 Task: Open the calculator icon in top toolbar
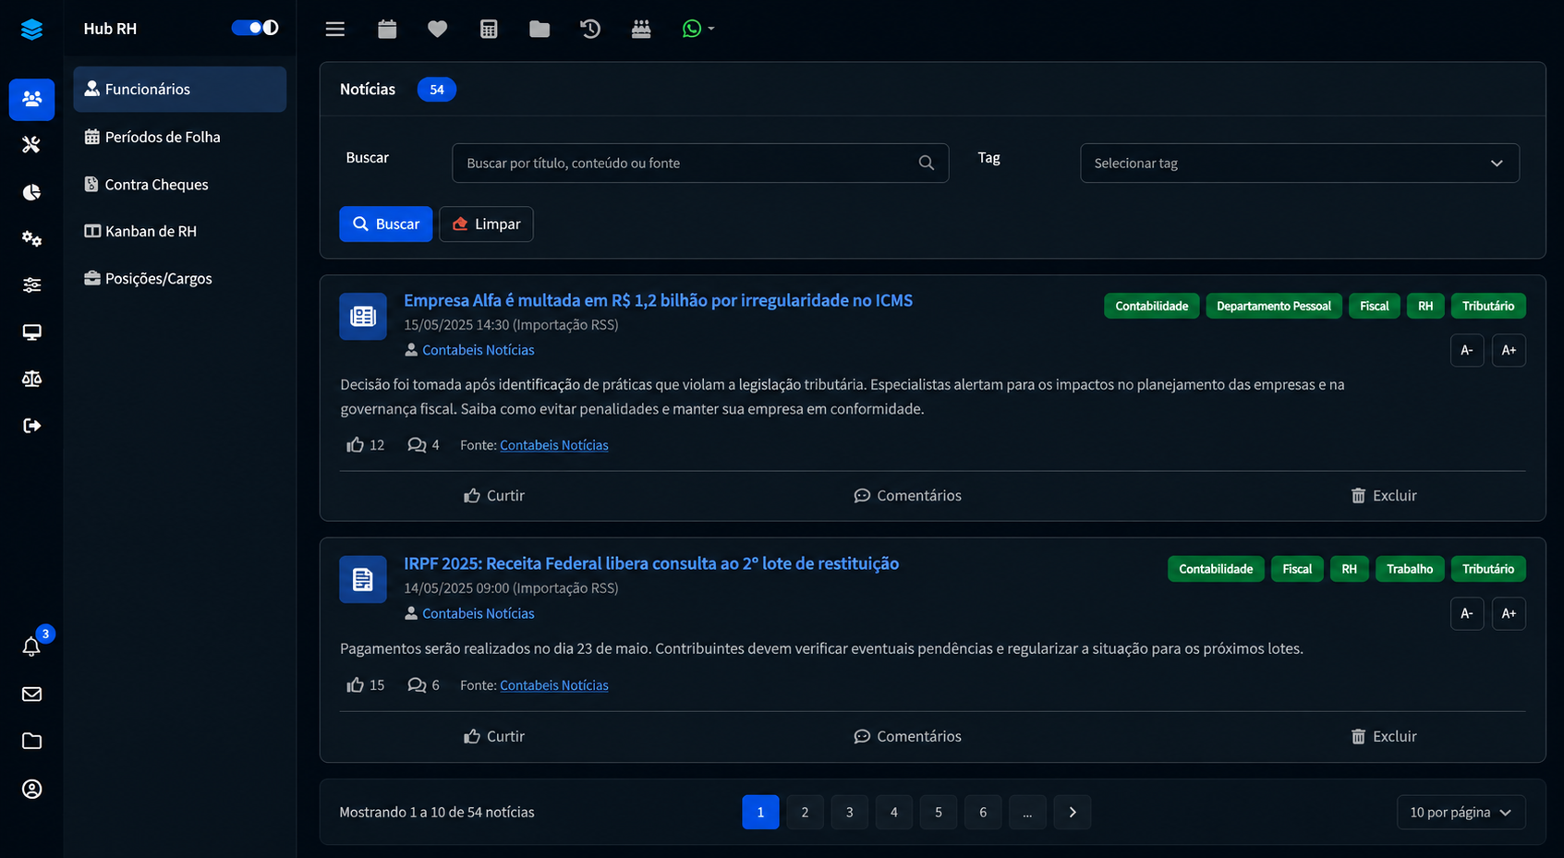(x=489, y=29)
